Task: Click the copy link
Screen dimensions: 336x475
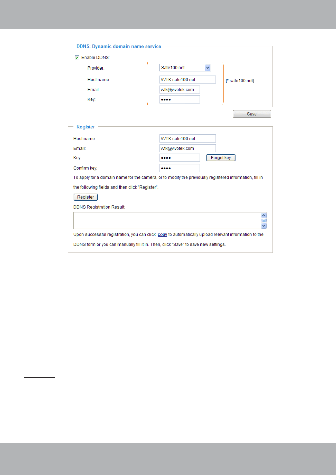Action: (162, 234)
